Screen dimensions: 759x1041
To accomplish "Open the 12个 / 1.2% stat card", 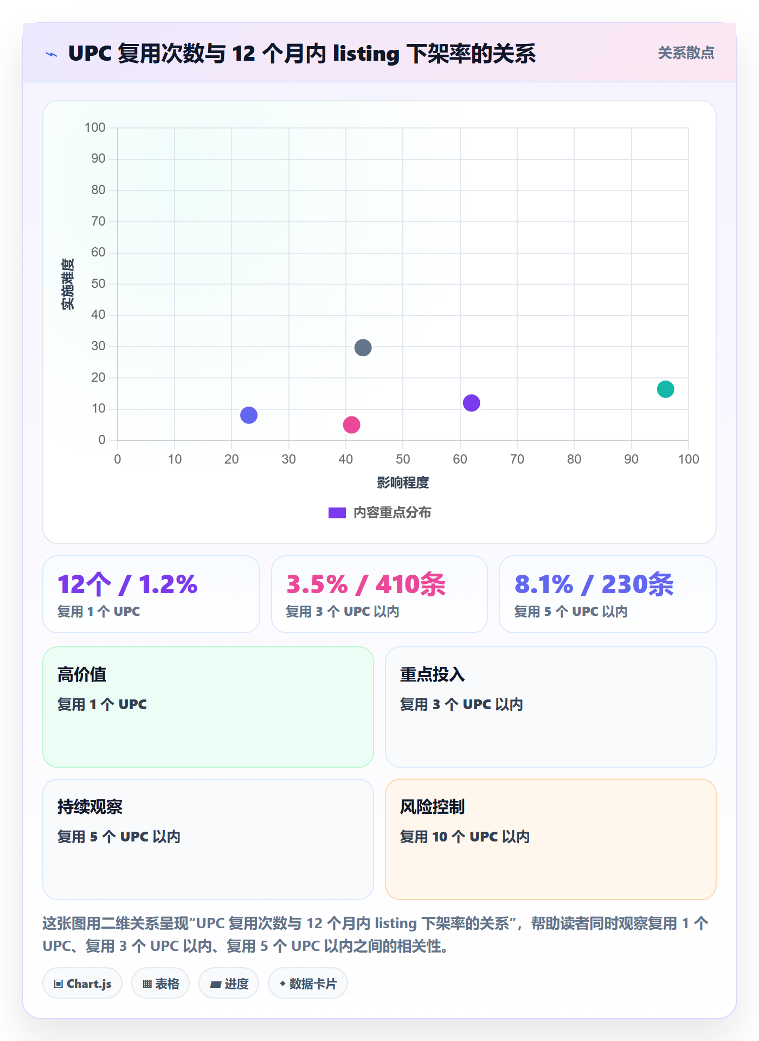I will 151,594.
